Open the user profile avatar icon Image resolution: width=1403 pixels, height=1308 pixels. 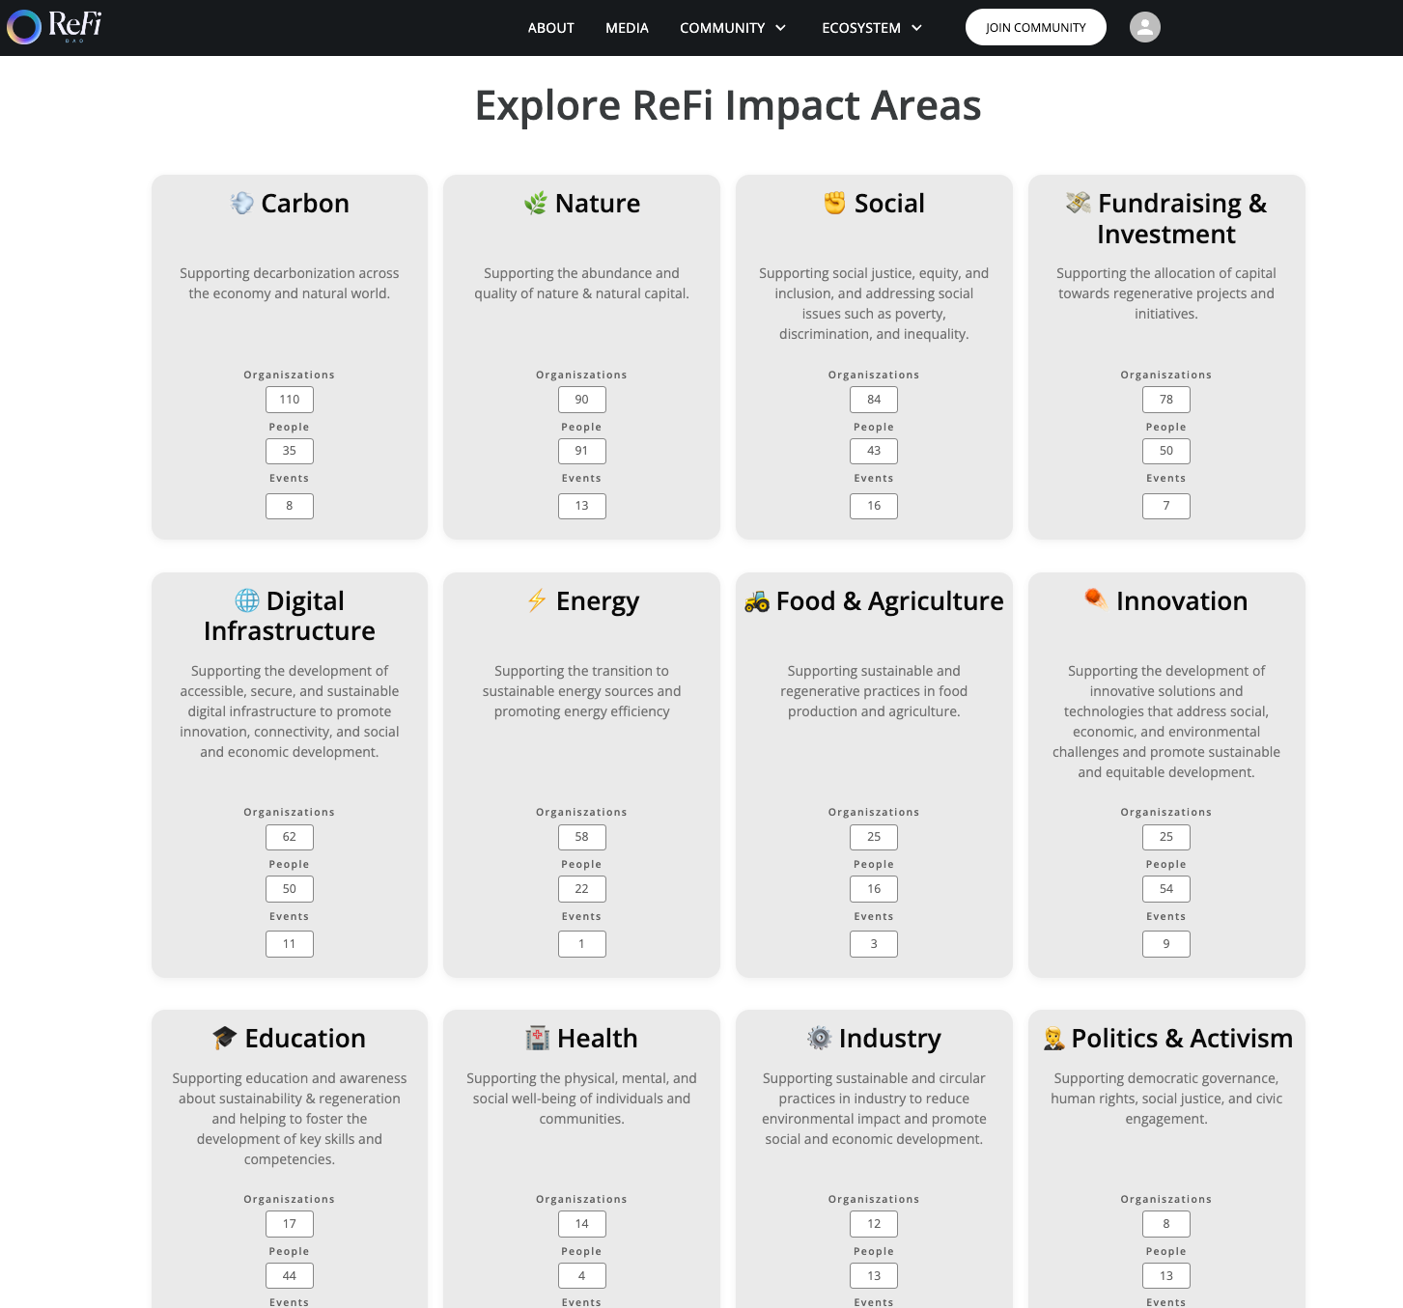[1144, 27]
